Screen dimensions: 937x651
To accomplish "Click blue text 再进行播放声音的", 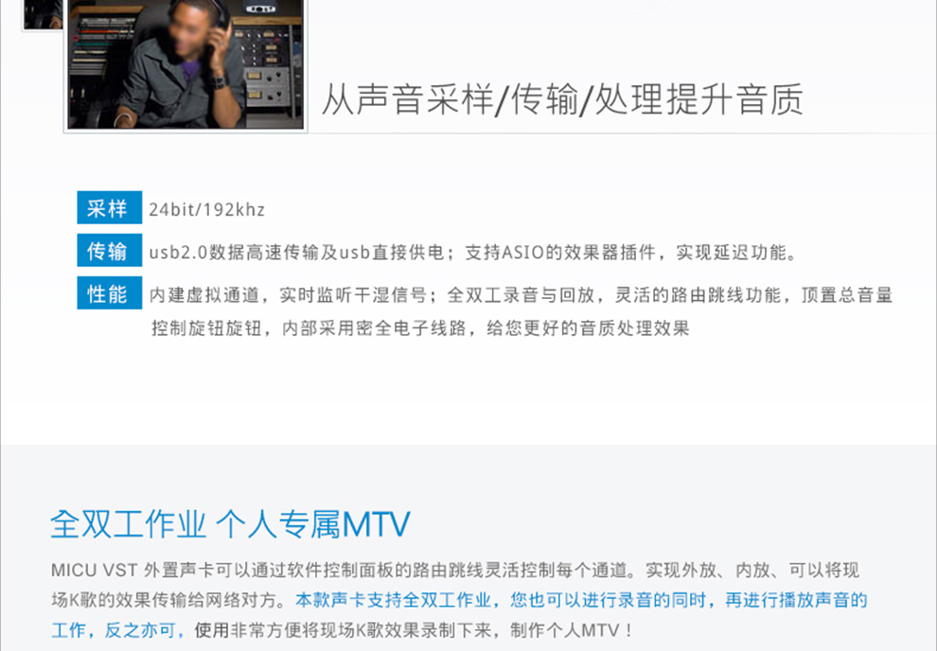I will [796, 600].
